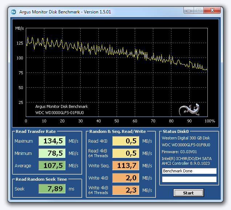Click the Write 4kB value 2,0
This screenshot has height=210, width=231.
[126, 178]
